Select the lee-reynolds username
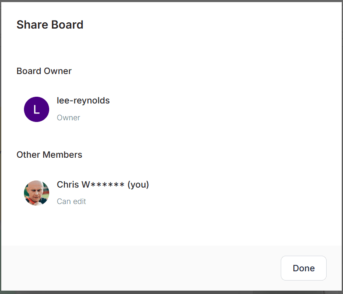This screenshot has height=294, width=343. tap(83, 101)
